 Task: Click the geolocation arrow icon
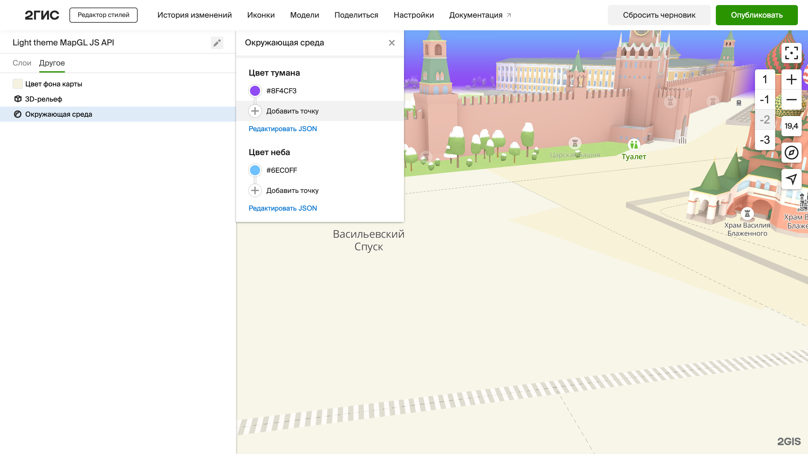(x=791, y=179)
